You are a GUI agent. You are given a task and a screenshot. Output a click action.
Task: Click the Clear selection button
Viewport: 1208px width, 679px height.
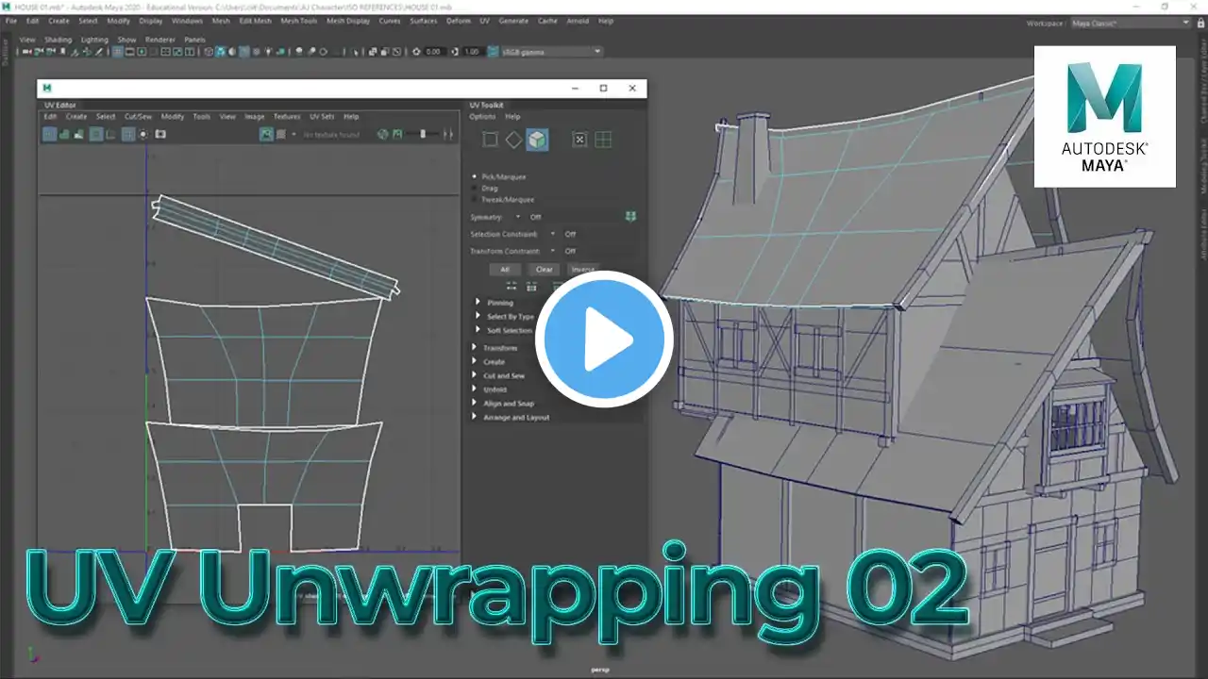[545, 270]
